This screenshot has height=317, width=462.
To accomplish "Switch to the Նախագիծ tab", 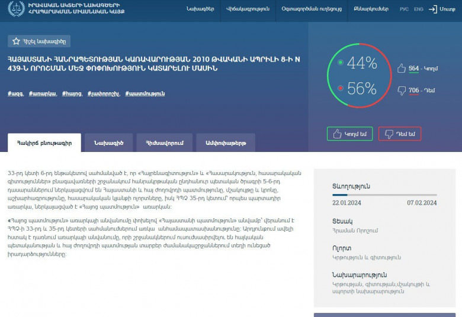I will [108, 143].
